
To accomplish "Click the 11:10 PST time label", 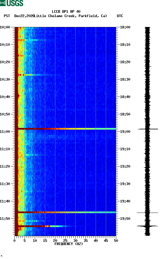I will (x=5, y=149).
